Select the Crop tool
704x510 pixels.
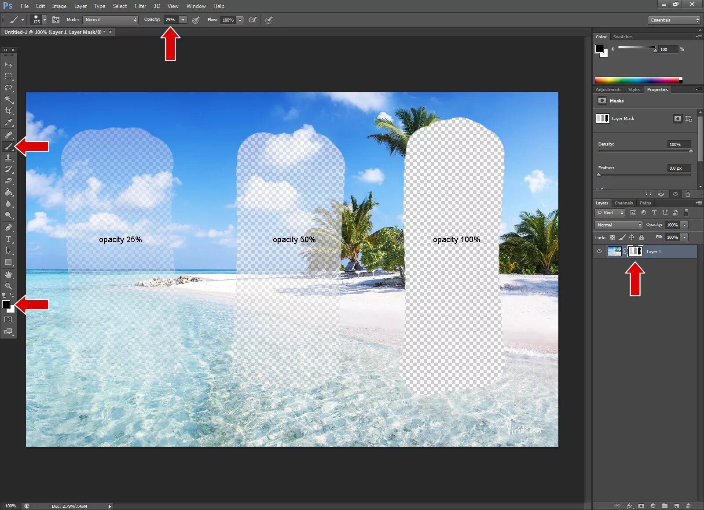(8, 111)
